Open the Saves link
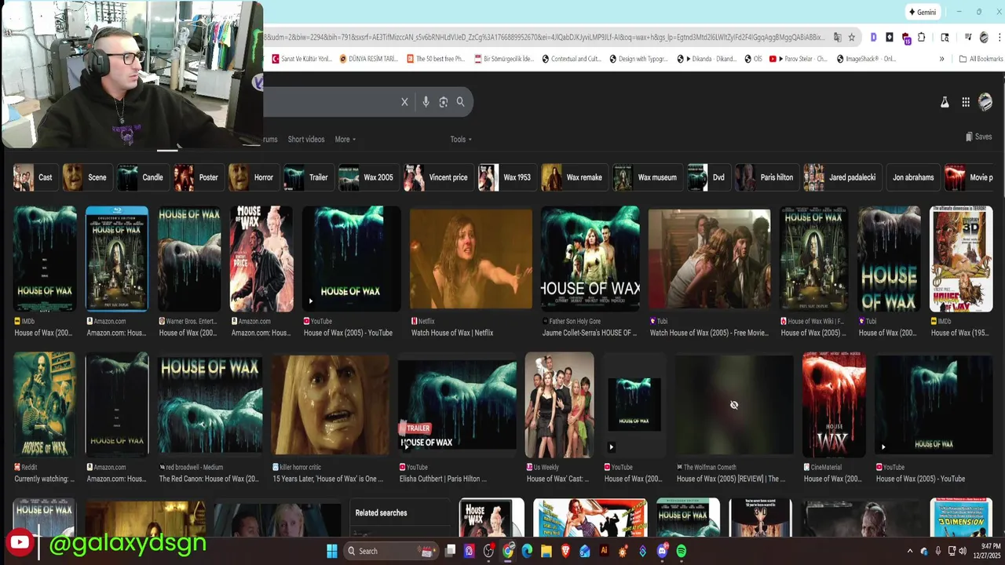This screenshot has height=565, width=1005. pos(978,137)
